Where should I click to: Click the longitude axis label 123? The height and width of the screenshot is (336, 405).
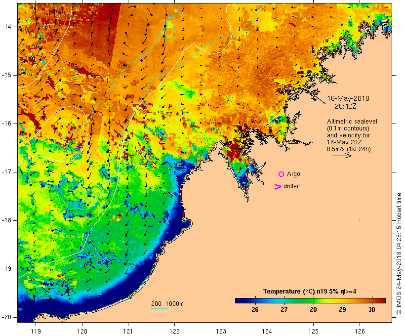[221, 331]
